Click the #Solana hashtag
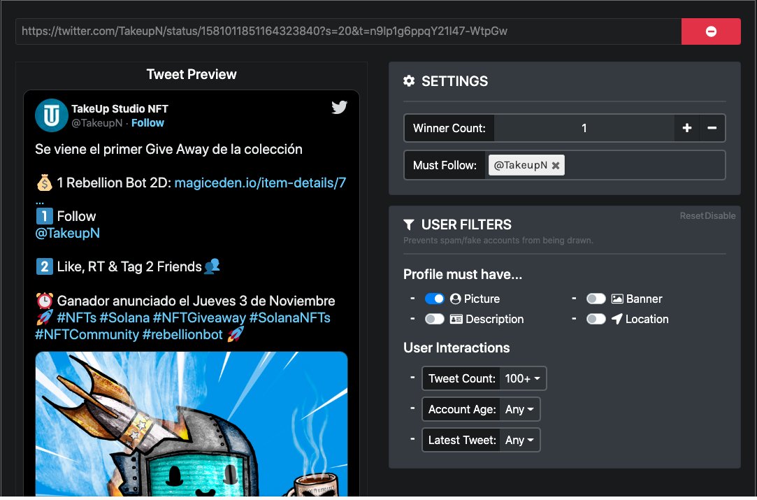Screen dimensions: 757x500 click(x=124, y=318)
